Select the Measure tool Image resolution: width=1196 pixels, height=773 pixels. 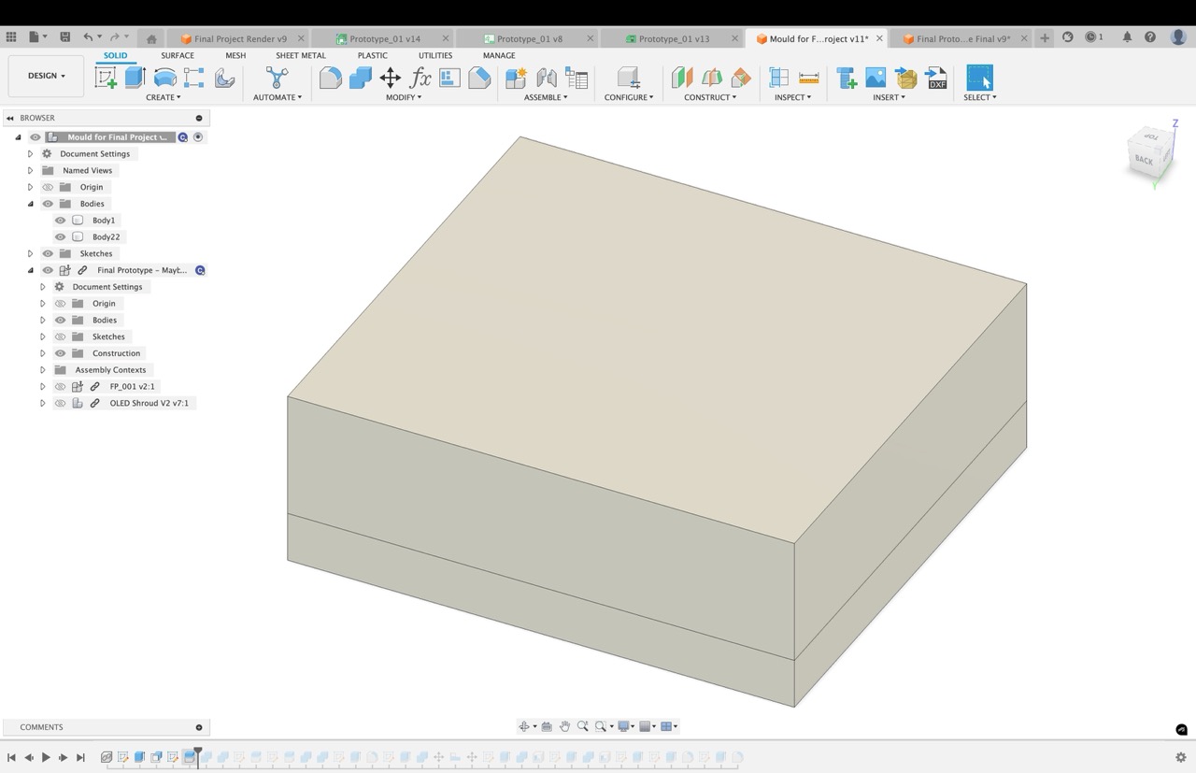[x=809, y=78]
